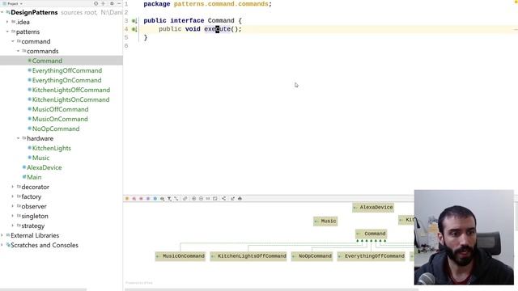
Task: Open Music hardware class in tree
Action: [x=40, y=158]
